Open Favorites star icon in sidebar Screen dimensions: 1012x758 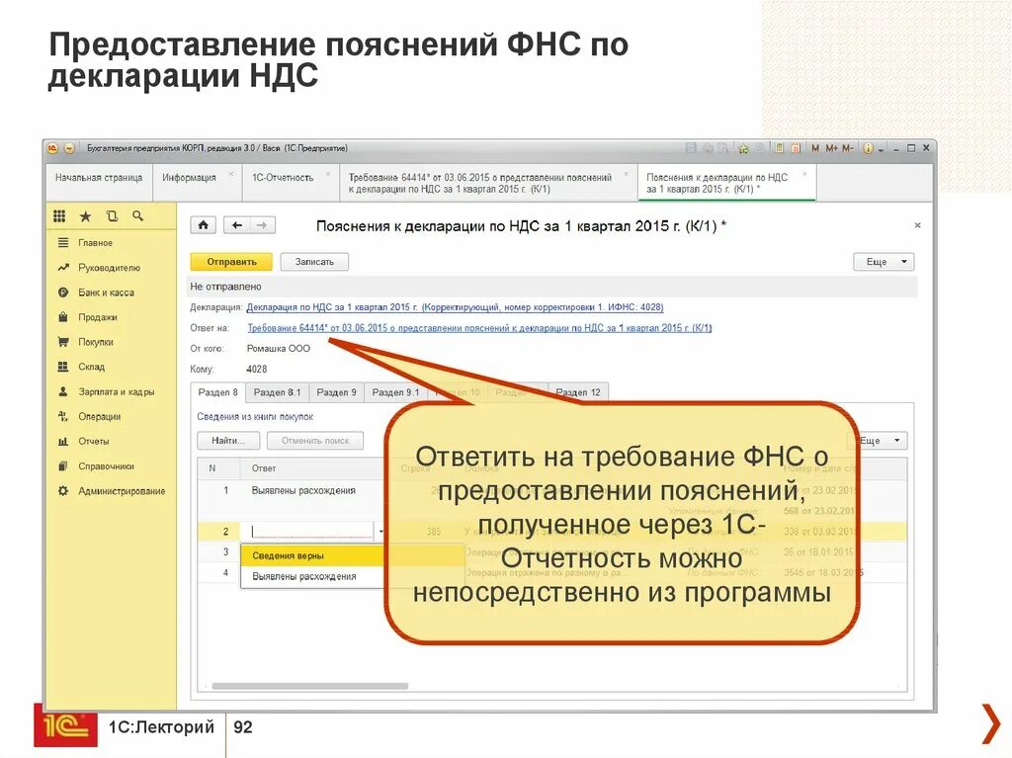(85, 216)
